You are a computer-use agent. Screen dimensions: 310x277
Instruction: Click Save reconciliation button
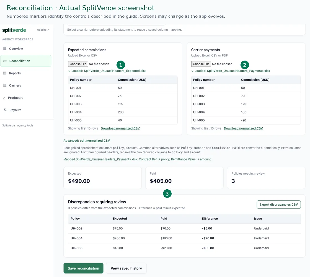[x=83, y=268]
